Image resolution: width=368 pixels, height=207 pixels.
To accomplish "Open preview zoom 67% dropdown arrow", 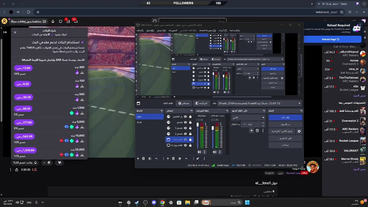I will click(174, 97).
